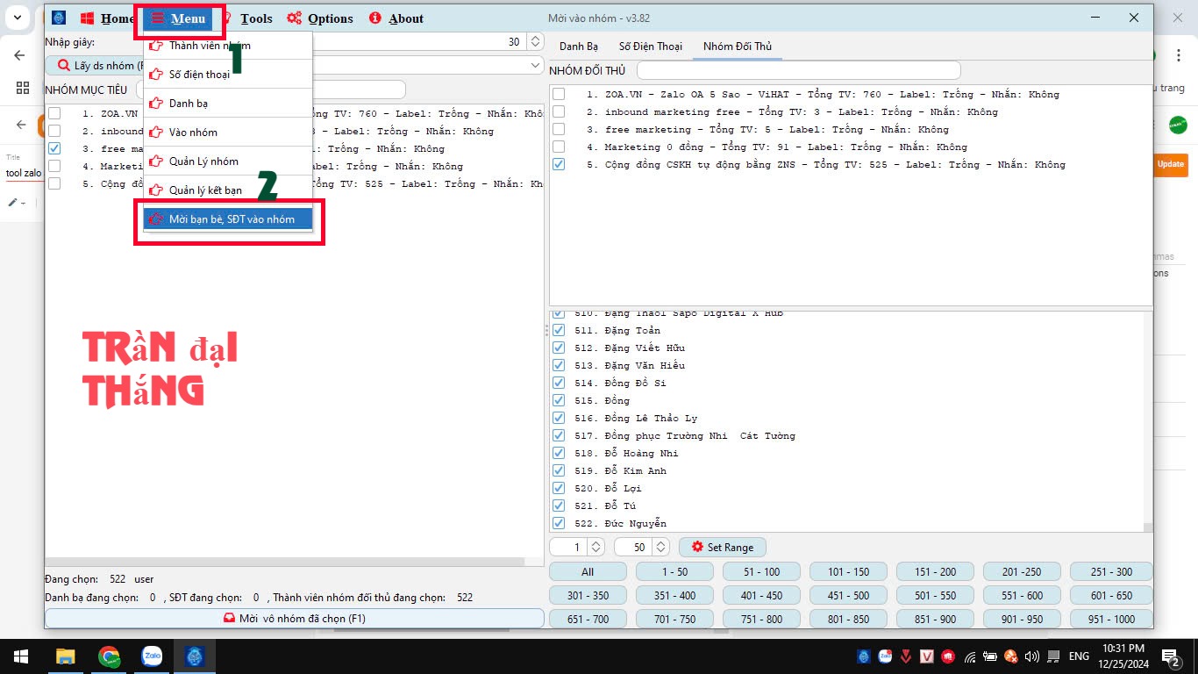
Task: Click the Set Range button
Action: pos(723,547)
